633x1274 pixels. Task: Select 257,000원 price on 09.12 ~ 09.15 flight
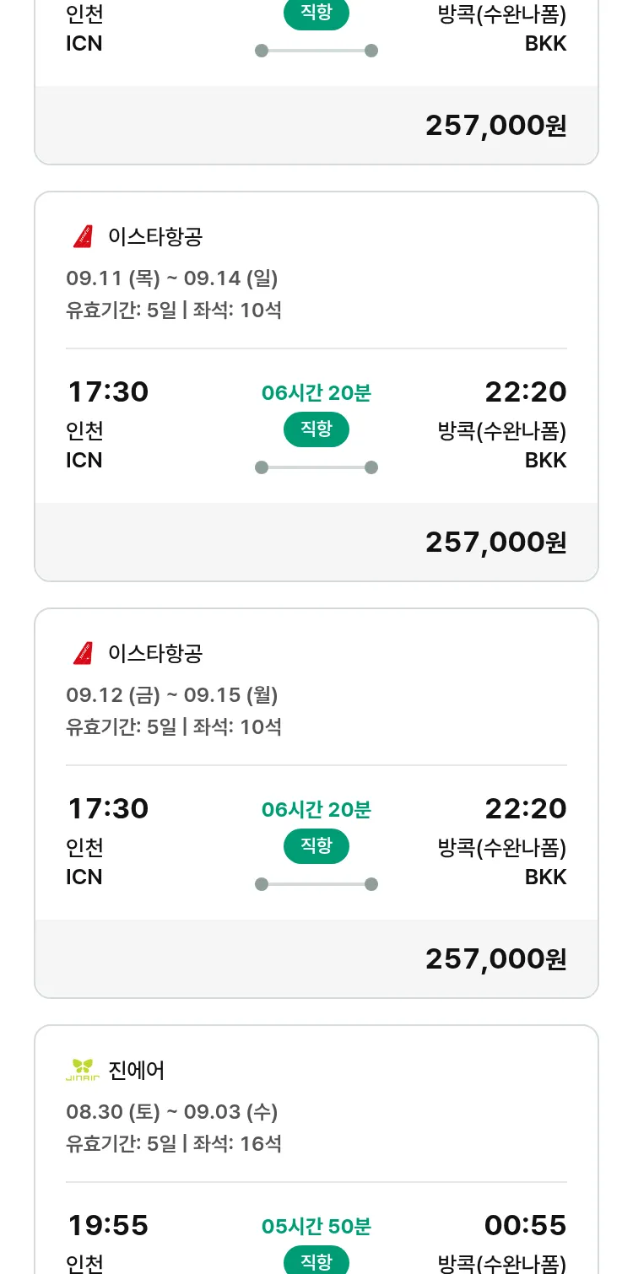495,959
